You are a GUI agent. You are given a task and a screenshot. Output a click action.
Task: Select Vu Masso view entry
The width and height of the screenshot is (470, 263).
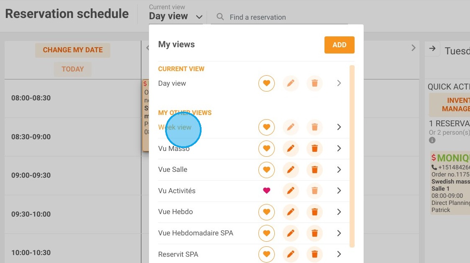[x=174, y=148]
